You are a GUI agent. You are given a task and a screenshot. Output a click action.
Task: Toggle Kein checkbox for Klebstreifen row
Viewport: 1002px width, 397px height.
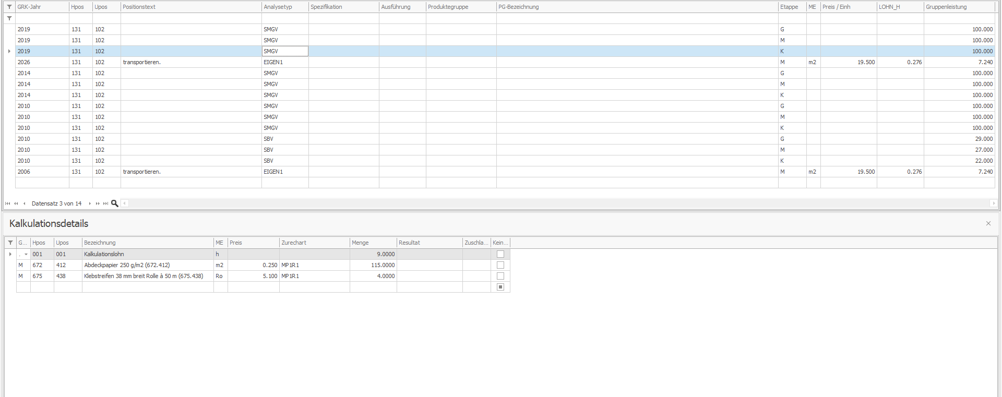point(500,276)
